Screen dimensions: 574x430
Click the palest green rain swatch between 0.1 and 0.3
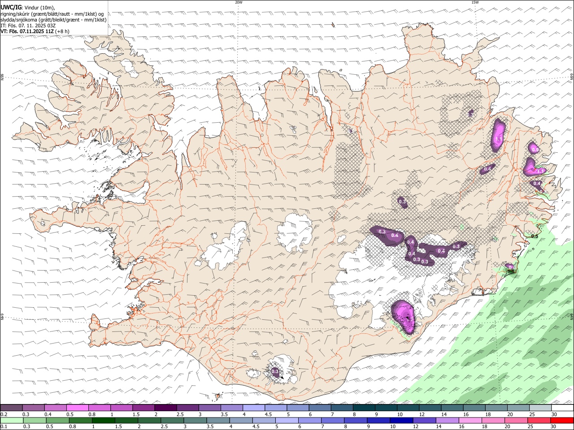pyautogui.click(x=12, y=420)
